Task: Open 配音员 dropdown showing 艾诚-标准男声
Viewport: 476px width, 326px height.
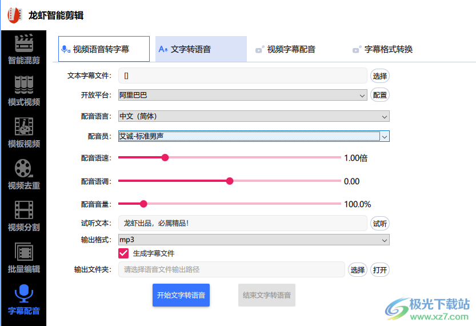Action: [254, 137]
